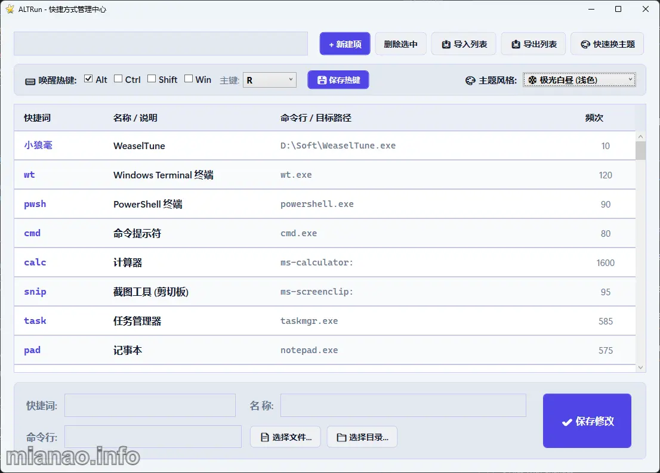Focus the 命令行 input field
Viewport: 660px width, 473px height.
(x=153, y=437)
